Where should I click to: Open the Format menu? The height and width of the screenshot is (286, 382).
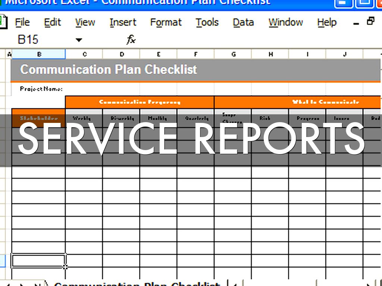point(166,22)
